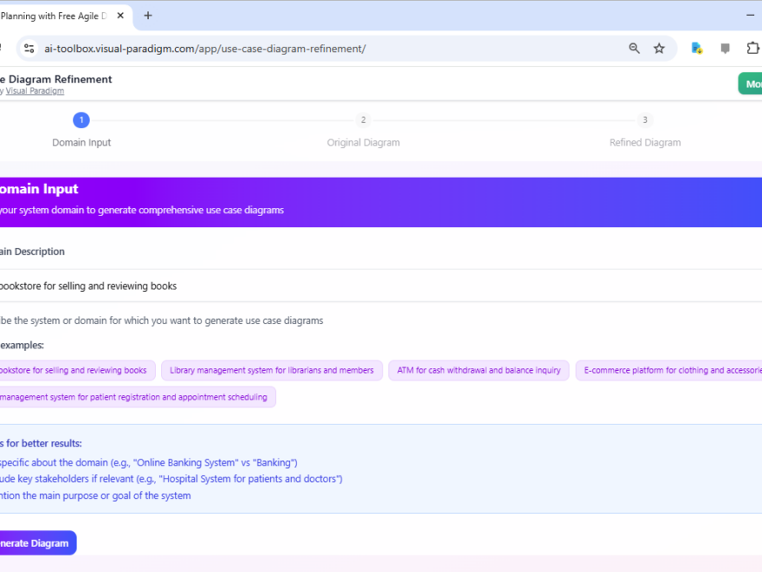Select step 3 Refined Diagram in the stepper

[644, 120]
